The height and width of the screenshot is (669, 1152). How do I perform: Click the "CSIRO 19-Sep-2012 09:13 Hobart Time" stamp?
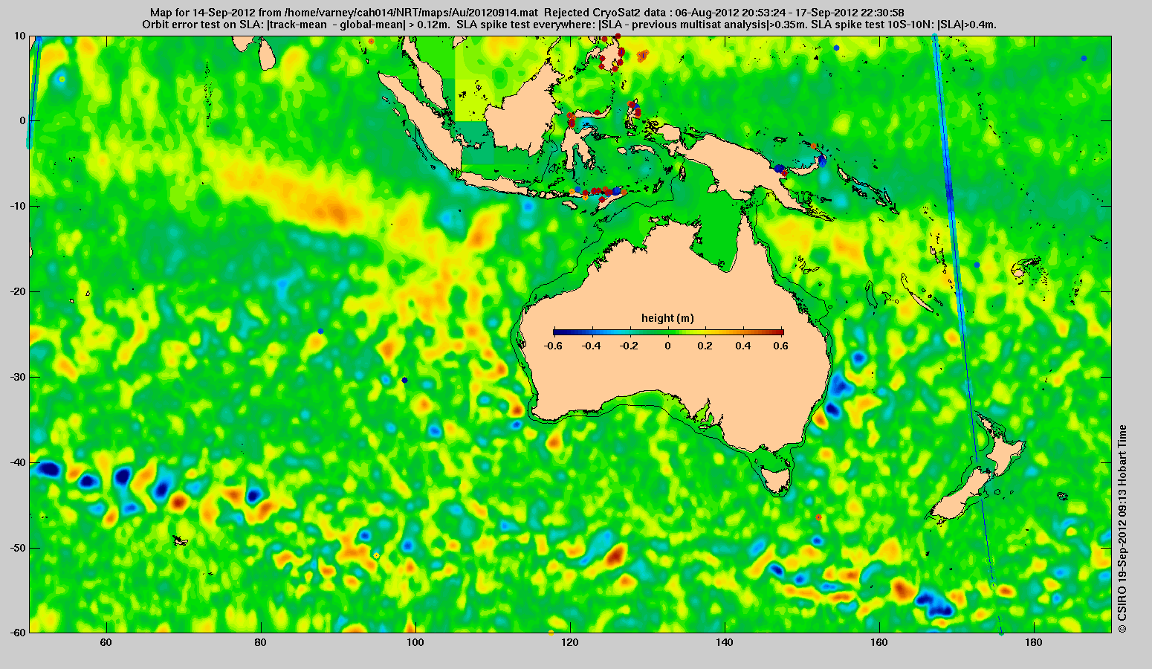coord(1122,529)
